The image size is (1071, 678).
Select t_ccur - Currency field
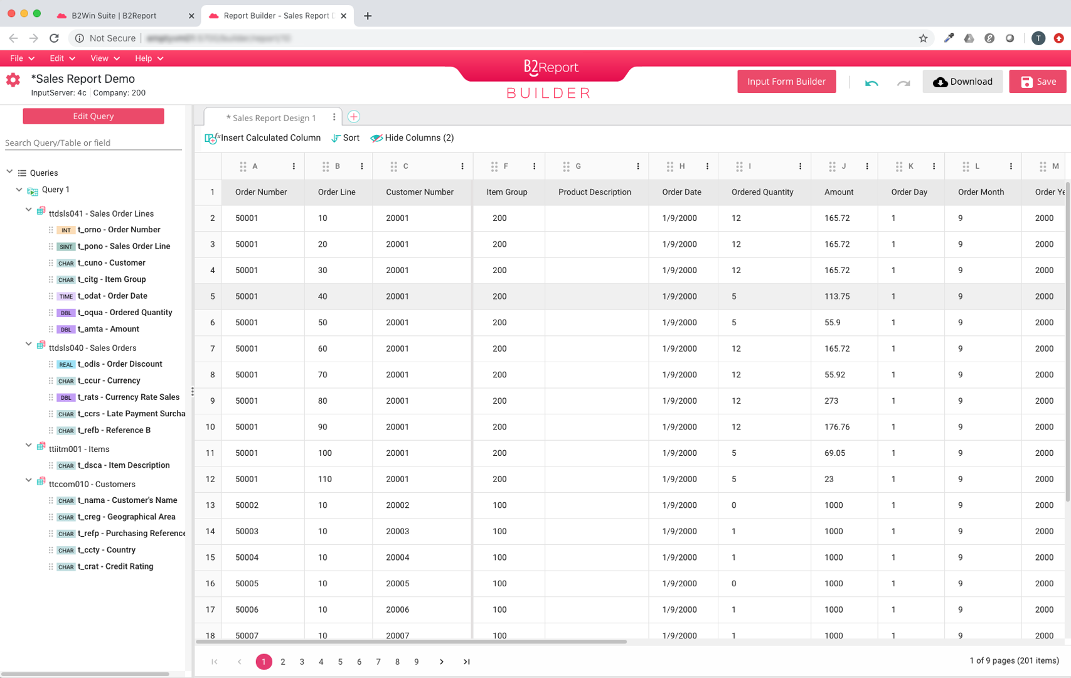coord(109,380)
